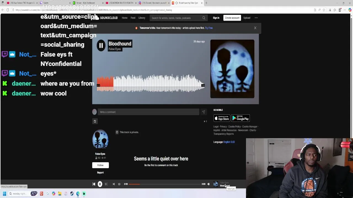Screen dimensions: 353x198
Task: Change language from English (US)
Action: point(229,142)
